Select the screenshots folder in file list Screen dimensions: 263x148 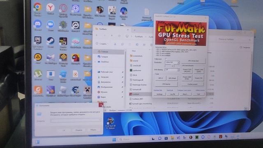[136, 56]
